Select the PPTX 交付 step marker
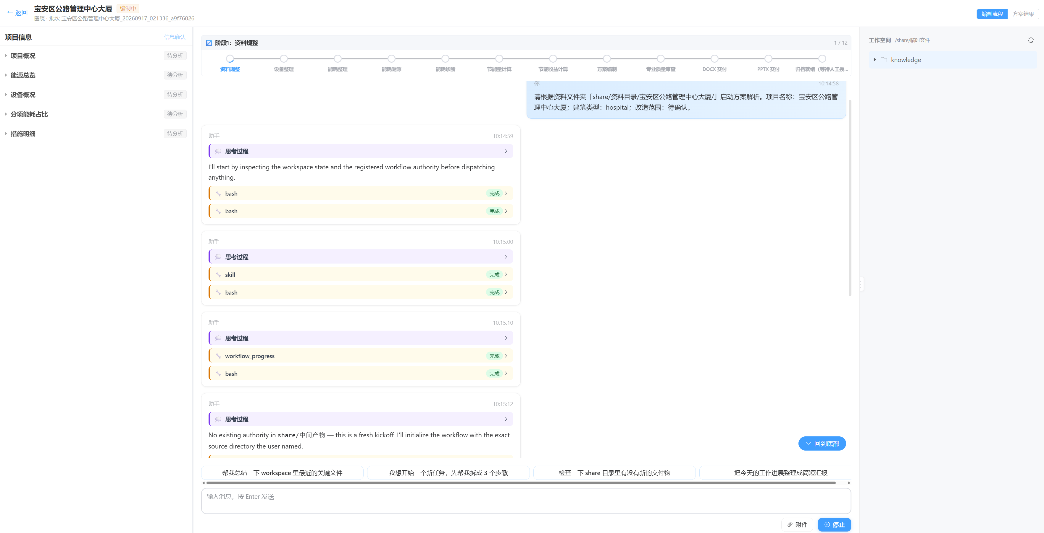The image size is (1044, 533). (x=768, y=59)
